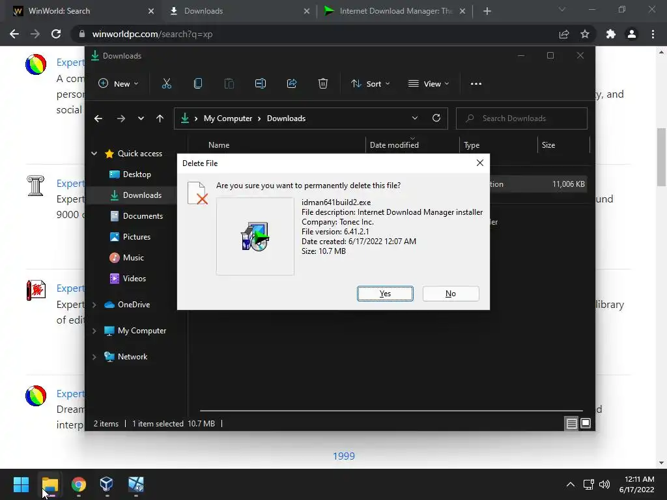Open Chrome profile avatar

(x=632, y=34)
